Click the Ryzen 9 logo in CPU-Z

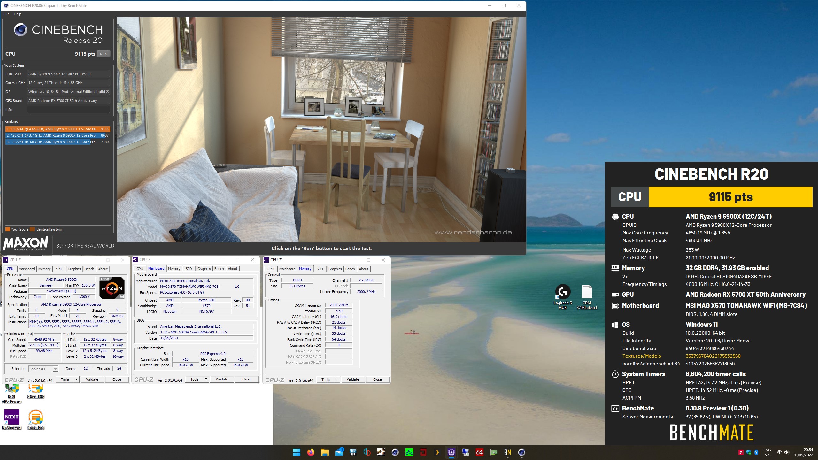[112, 288]
